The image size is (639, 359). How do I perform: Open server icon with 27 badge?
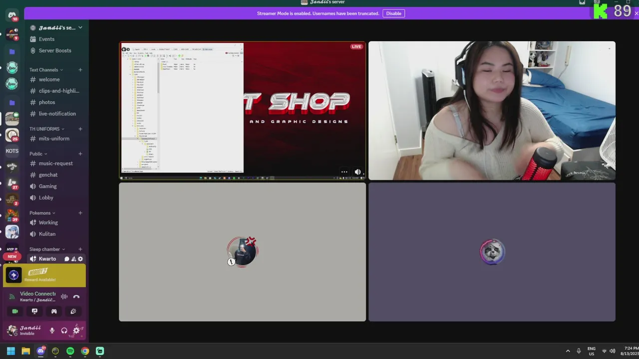[x=12, y=183]
